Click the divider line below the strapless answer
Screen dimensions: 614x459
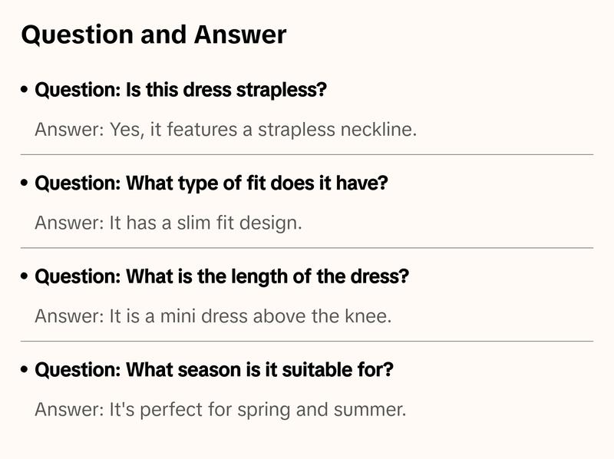(307, 154)
